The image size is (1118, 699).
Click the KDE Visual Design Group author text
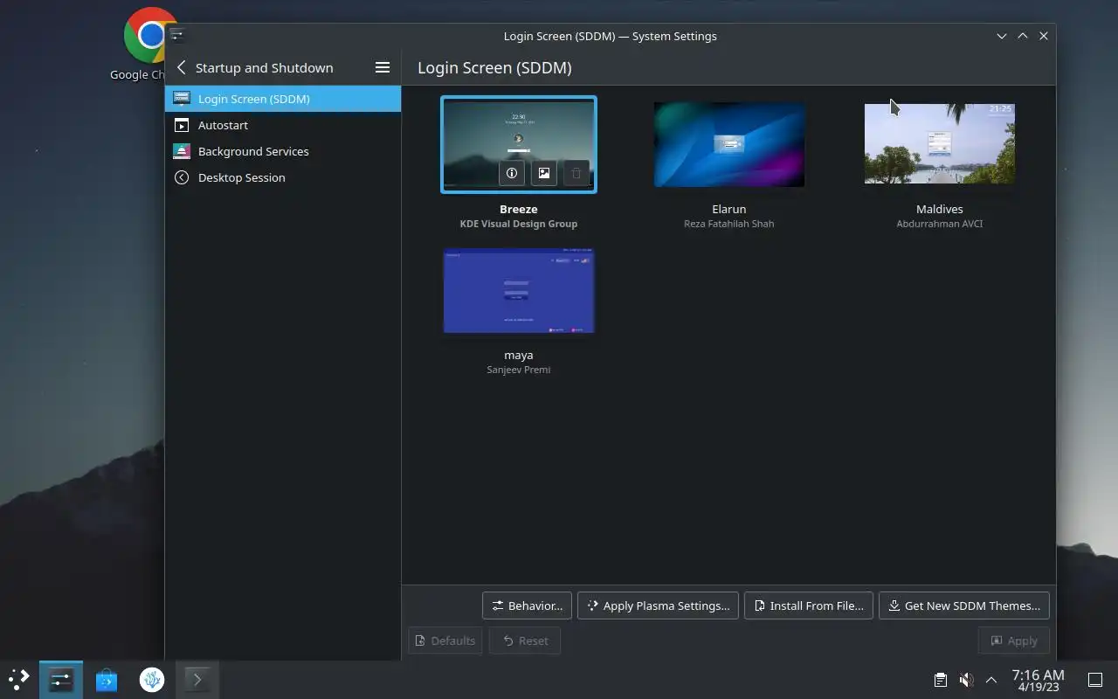(x=519, y=224)
